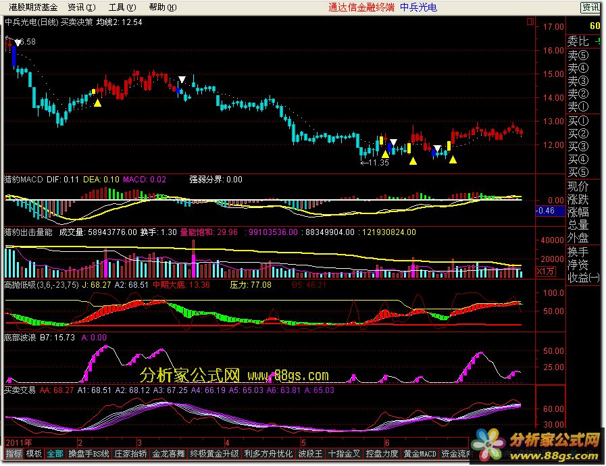
Task: Click month 6 on the time axis
Action: point(387,442)
